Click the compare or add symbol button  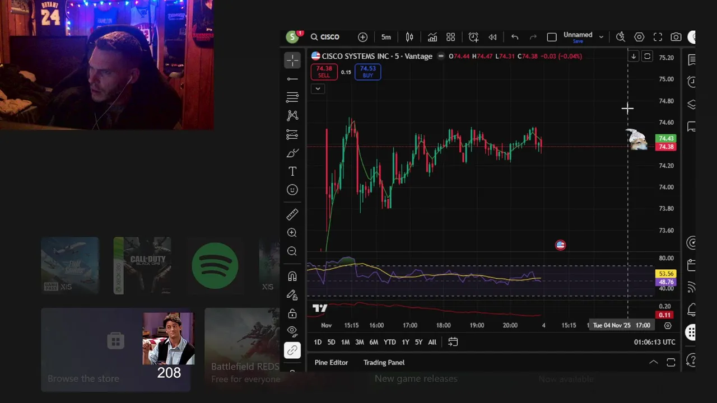pyautogui.click(x=363, y=37)
